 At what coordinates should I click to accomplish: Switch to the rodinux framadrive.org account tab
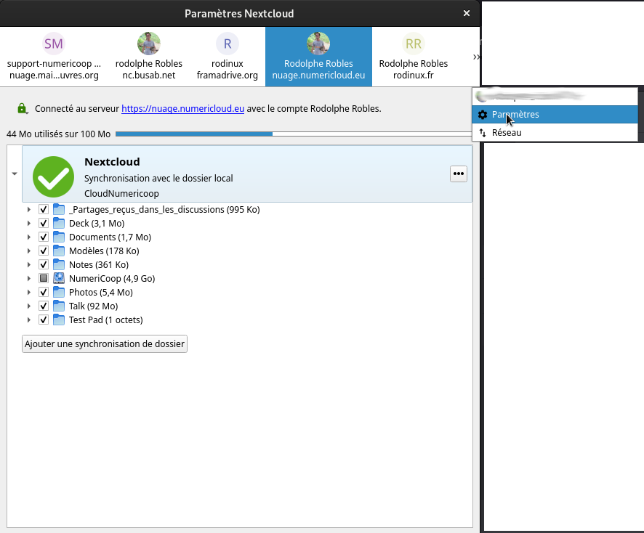(x=227, y=57)
